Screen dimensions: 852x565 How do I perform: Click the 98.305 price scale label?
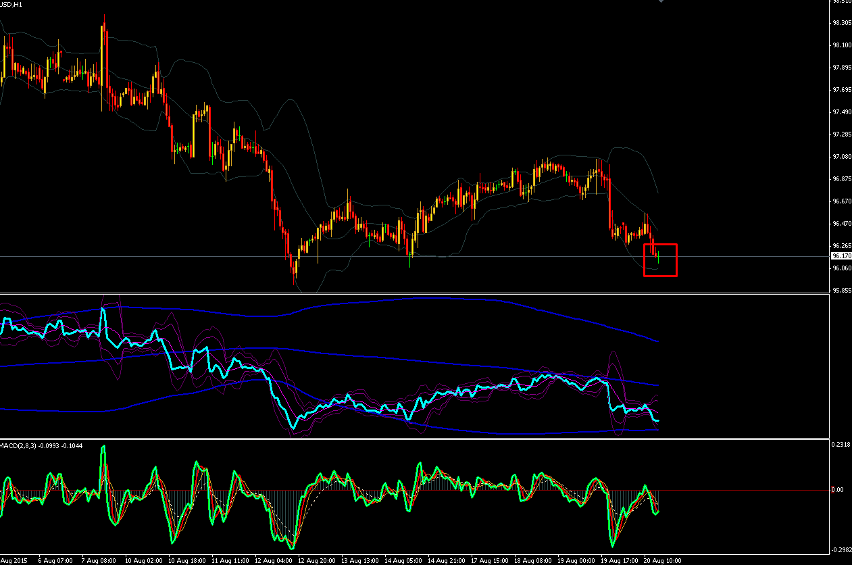coord(841,22)
